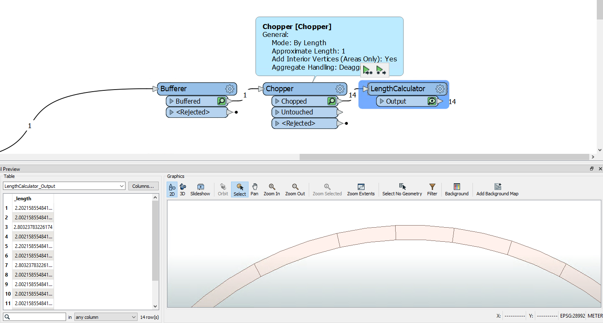Float the Preview panel window
The image size is (603, 323).
(592, 169)
